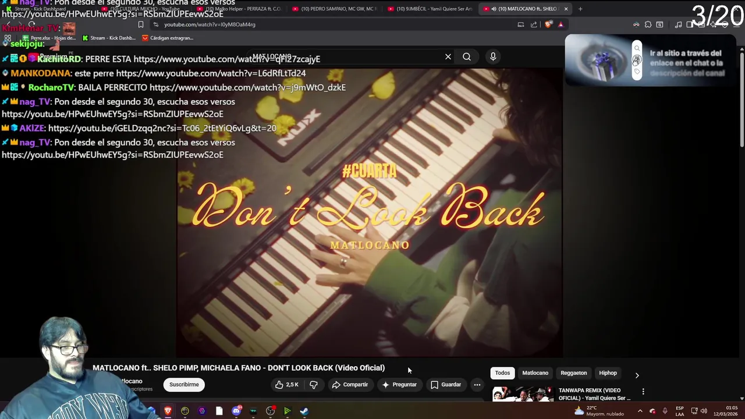Open the Stream - Kick Dashb... bookmark
745x419 pixels.
(x=109, y=38)
